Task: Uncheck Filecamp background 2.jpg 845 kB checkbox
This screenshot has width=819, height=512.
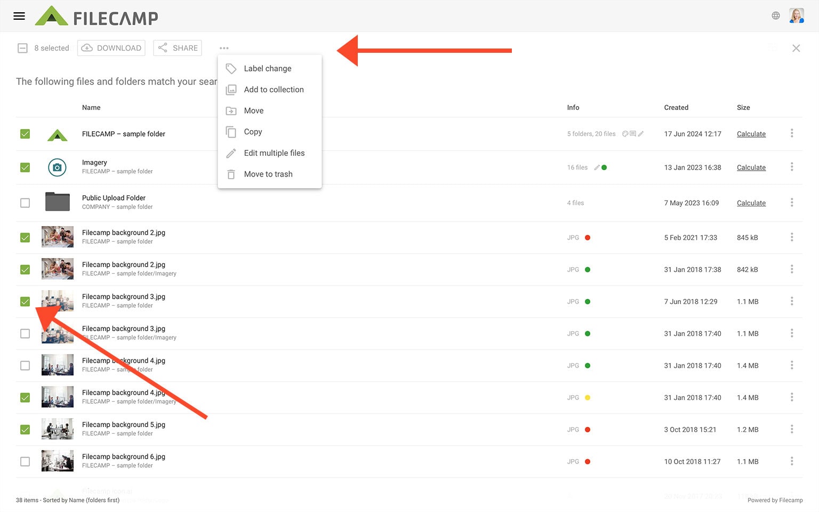Action: point(25,237)
